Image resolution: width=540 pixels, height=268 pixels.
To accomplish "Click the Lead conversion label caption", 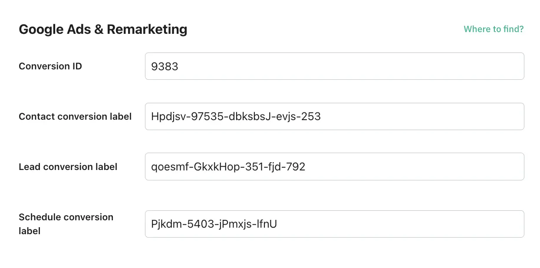I will coord(68,167).
